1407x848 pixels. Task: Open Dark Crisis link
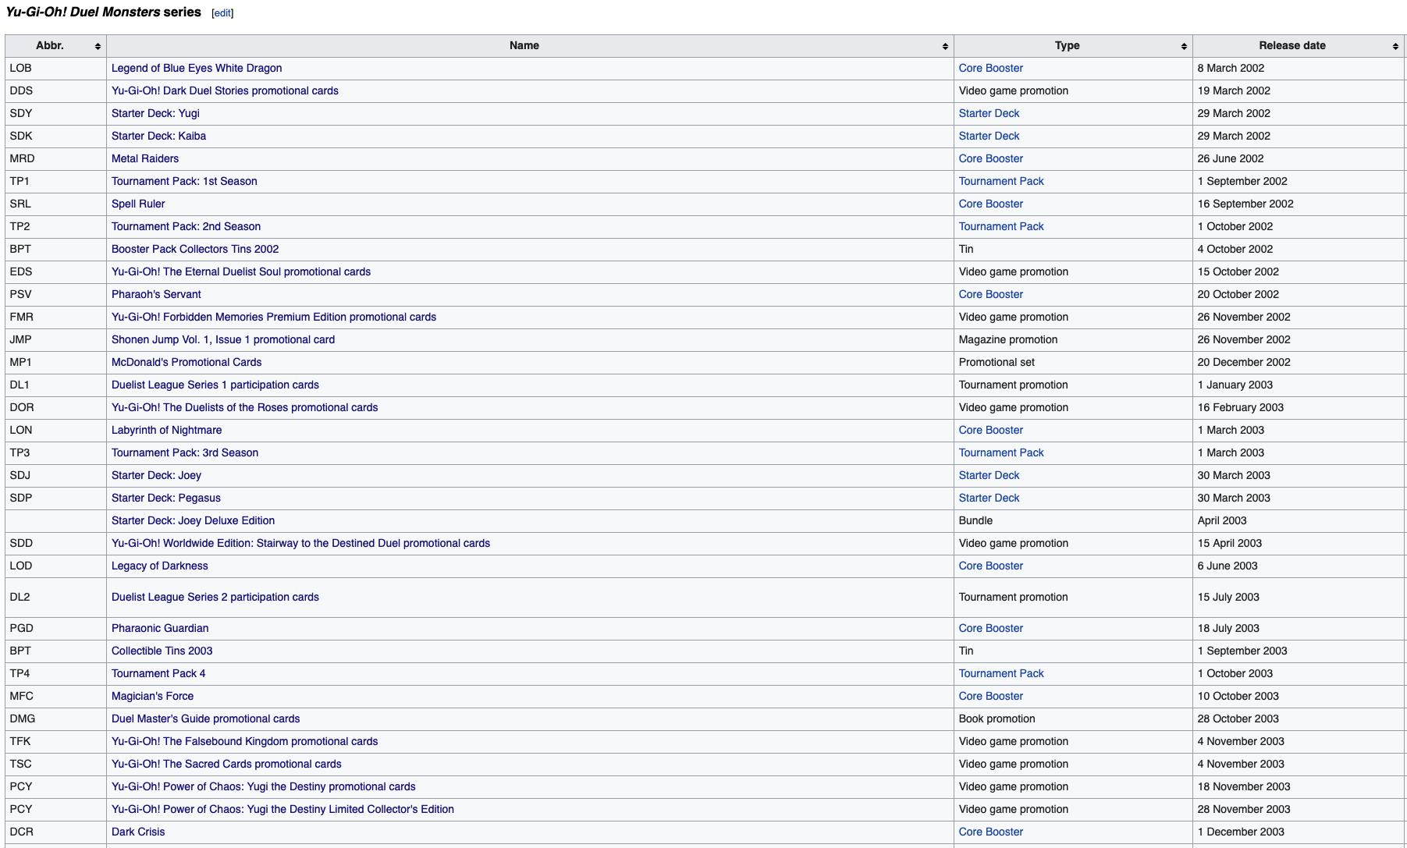pyautogui.click(x=138, y=832)
